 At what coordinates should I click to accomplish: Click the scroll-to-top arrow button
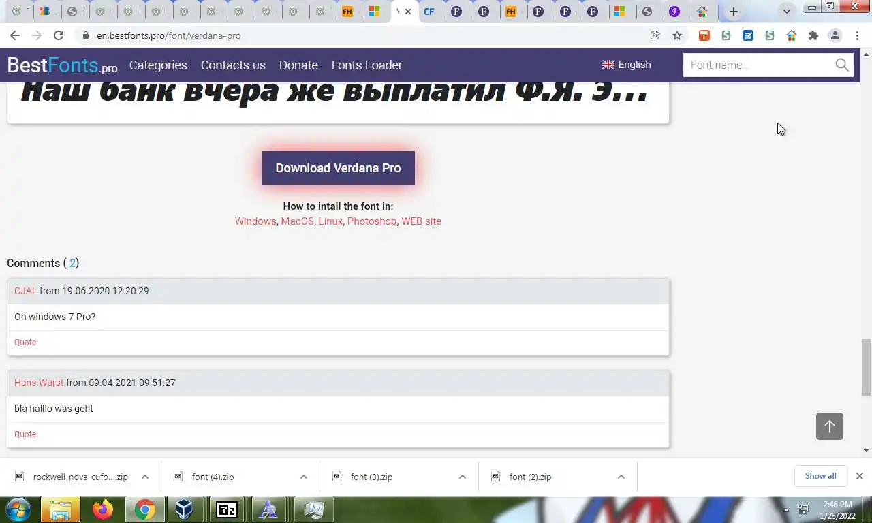coord(830,426)
